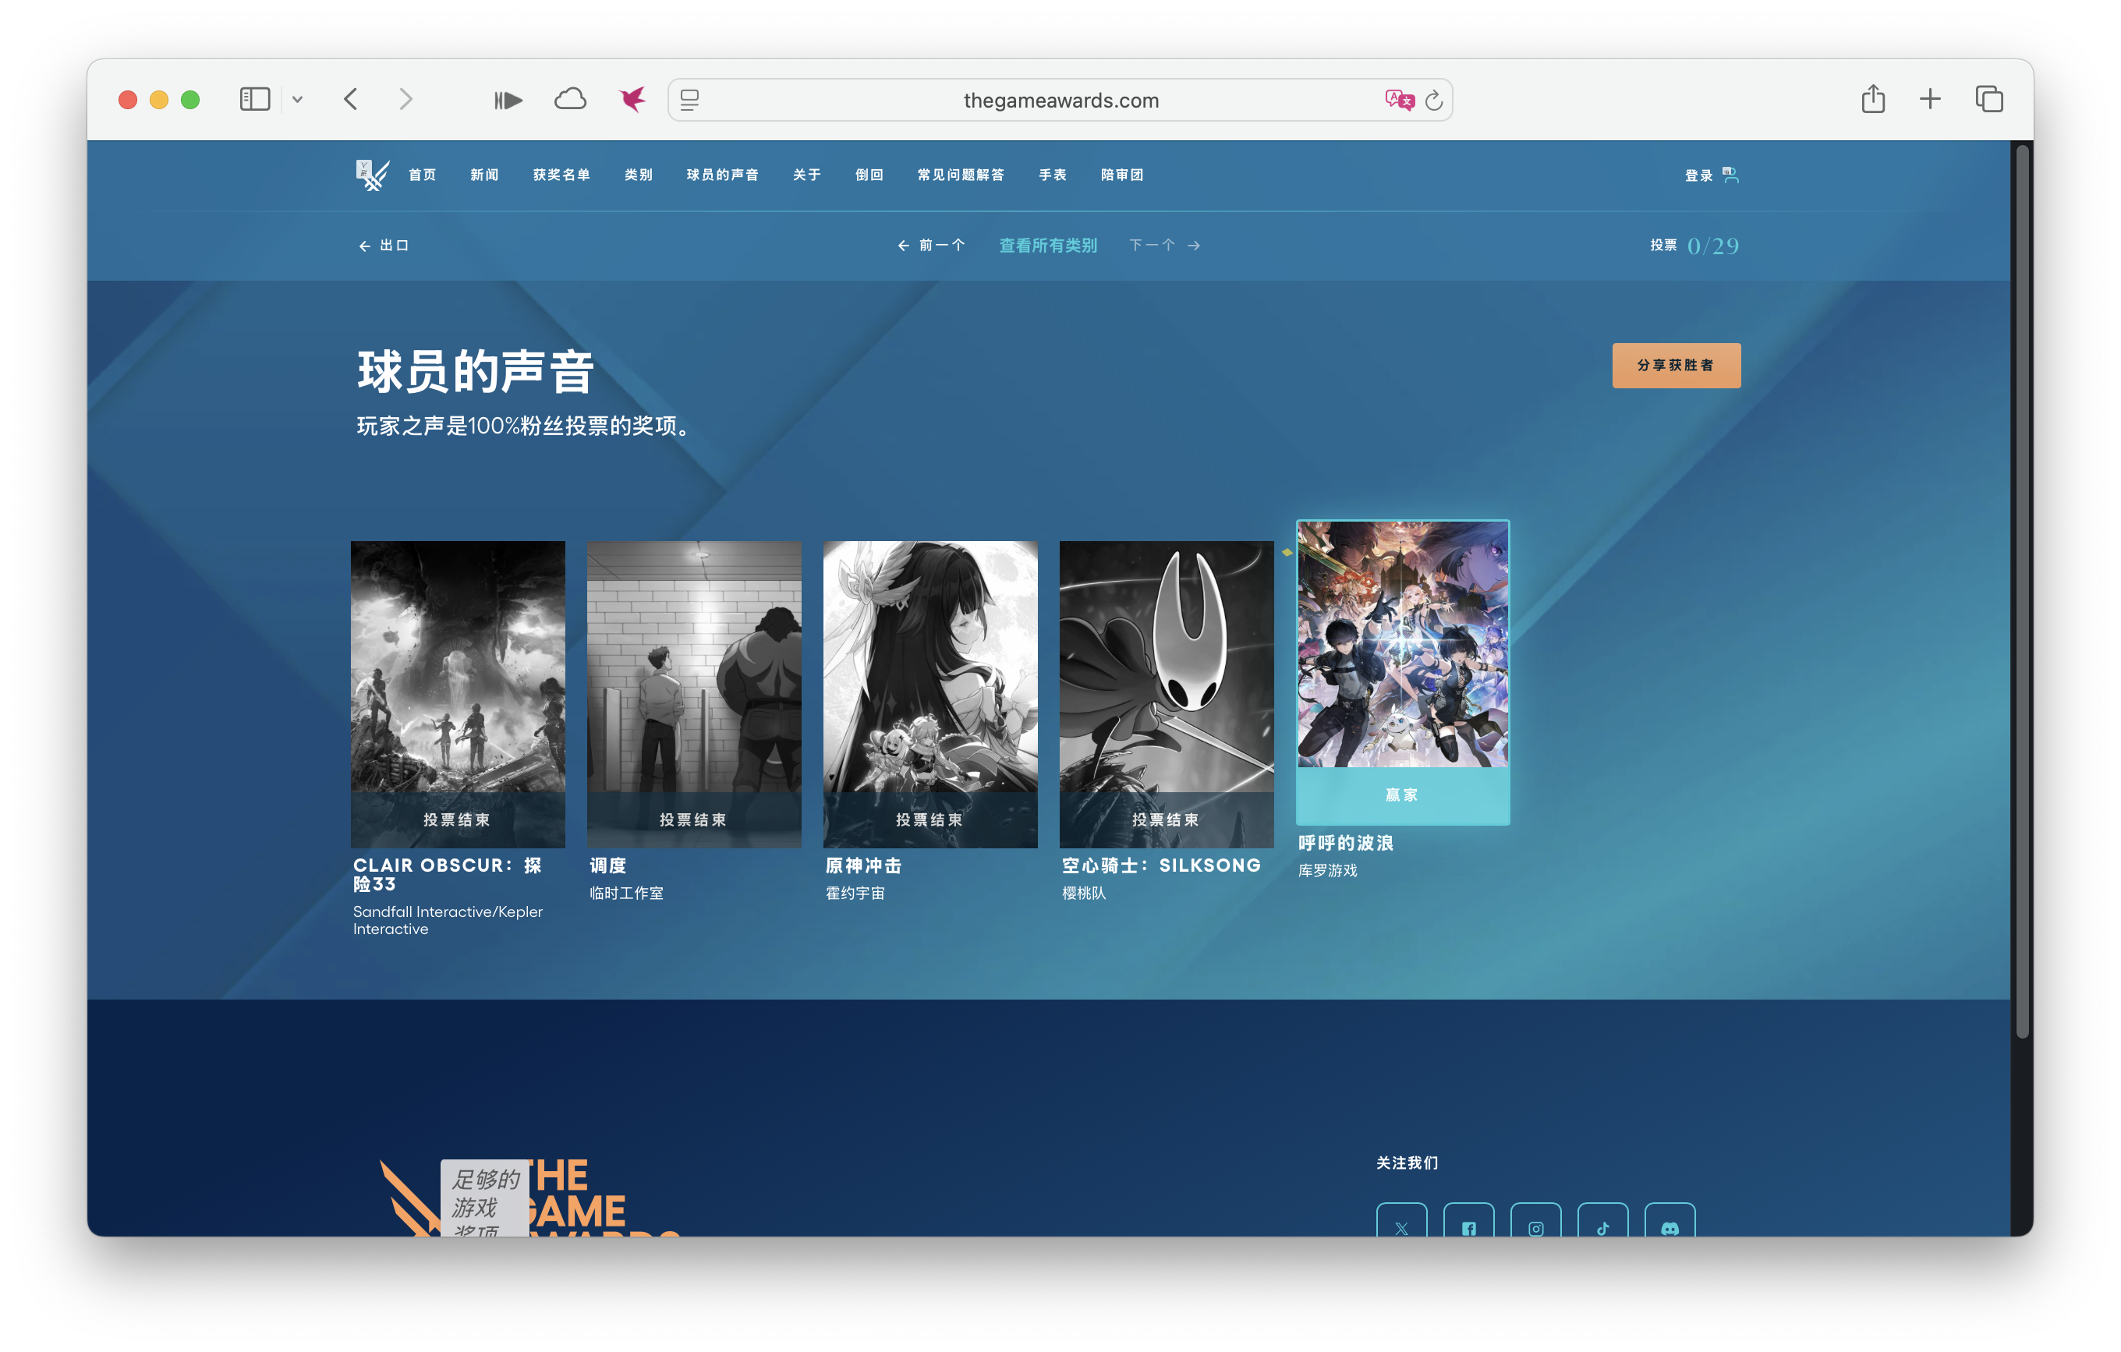Open the sidebar chevron dropdown in Safari
Viewport: 2121px width, 1352px height.
(299, 99)
